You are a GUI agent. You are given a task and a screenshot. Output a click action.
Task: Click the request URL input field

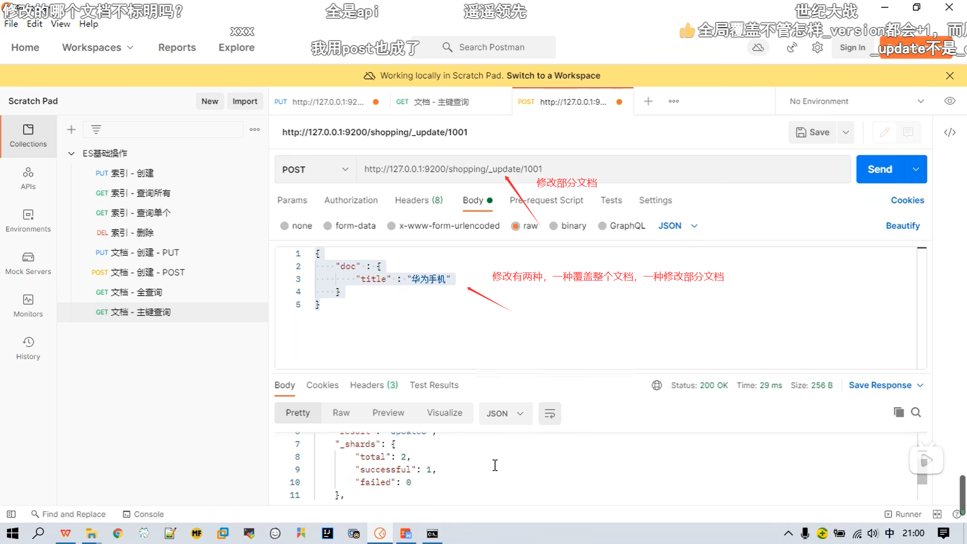[x=602, y=169]
